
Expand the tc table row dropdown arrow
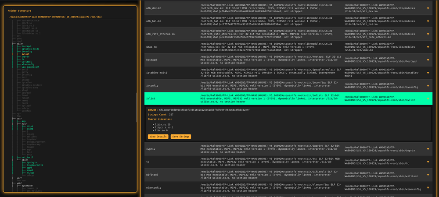click(428, 162)
